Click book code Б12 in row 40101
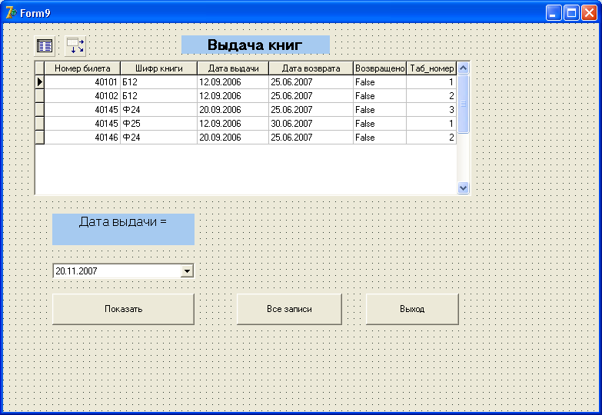This screenshot has width=602, height=415. tap(159, 82)
